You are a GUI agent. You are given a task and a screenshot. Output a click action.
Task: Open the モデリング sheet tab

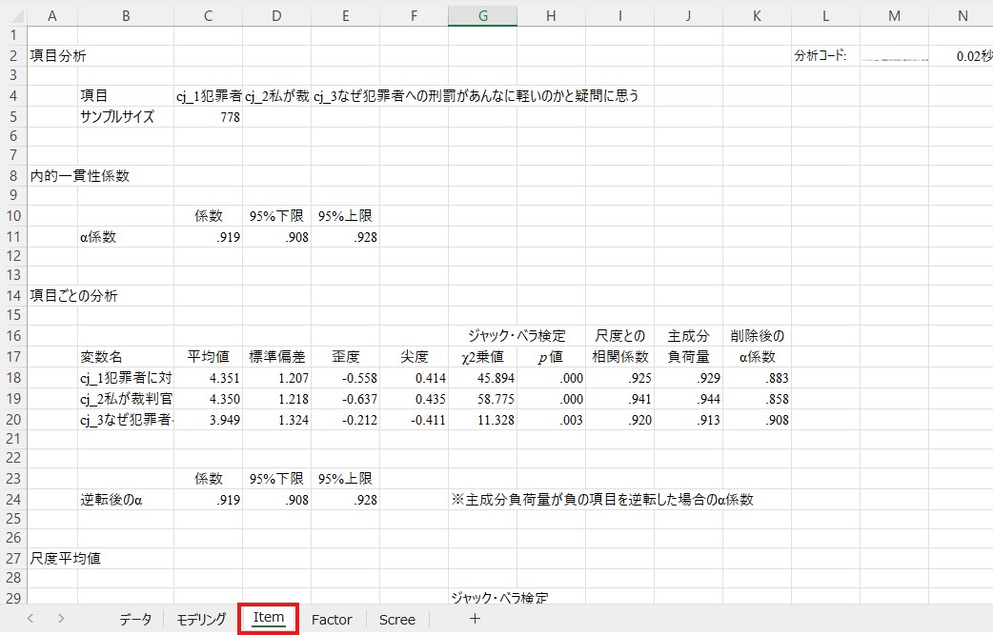coord(201,620)
